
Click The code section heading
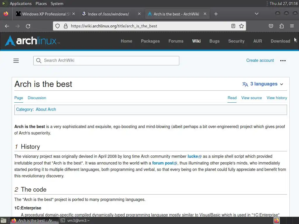coord(34,190)
